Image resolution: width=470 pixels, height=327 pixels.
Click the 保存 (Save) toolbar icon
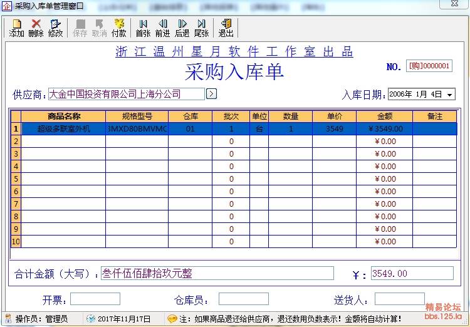(80, 28)
